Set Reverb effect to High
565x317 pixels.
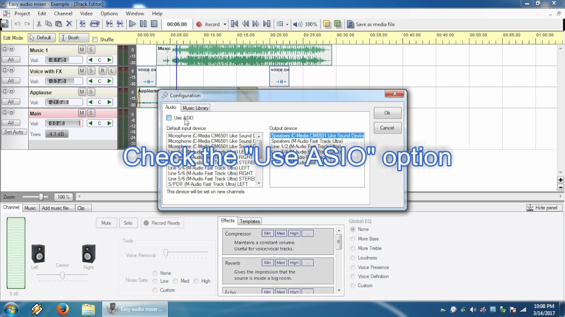coord(294,263)
